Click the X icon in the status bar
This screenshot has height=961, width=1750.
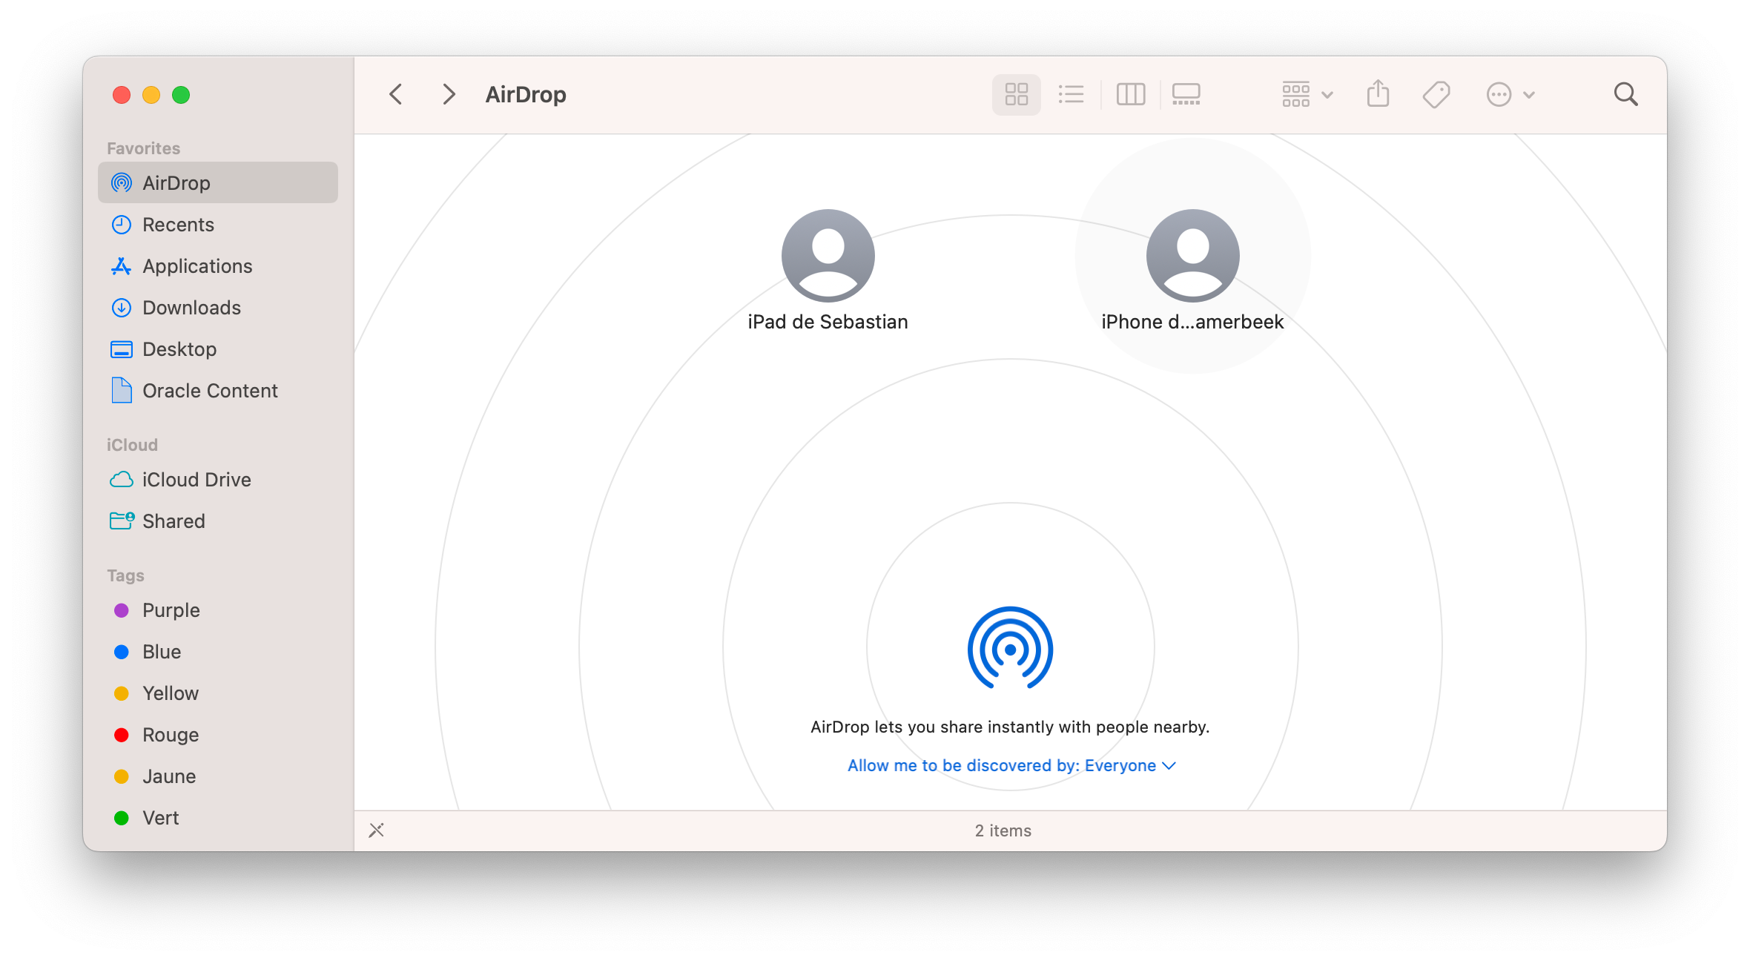pyautogui.click(x=377, y=830)
